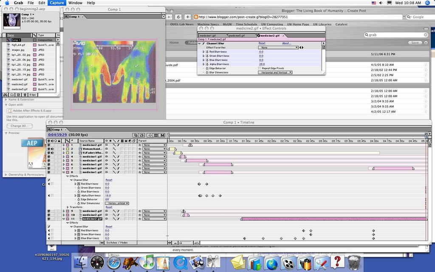Viewport: 435px width, 272px height.
Task: Click the shy layers button in timeline
Action: tap(150, 135)
